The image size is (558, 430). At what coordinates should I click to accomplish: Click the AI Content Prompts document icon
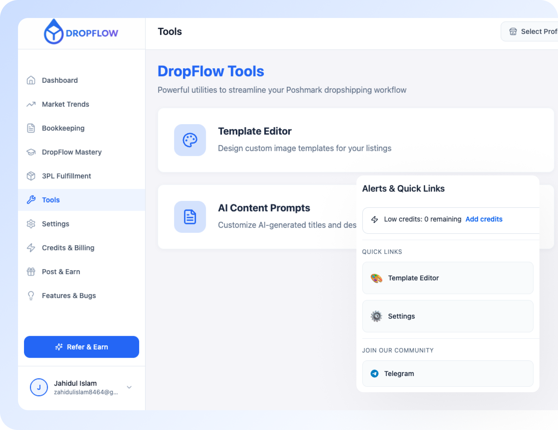pos(190,217)
